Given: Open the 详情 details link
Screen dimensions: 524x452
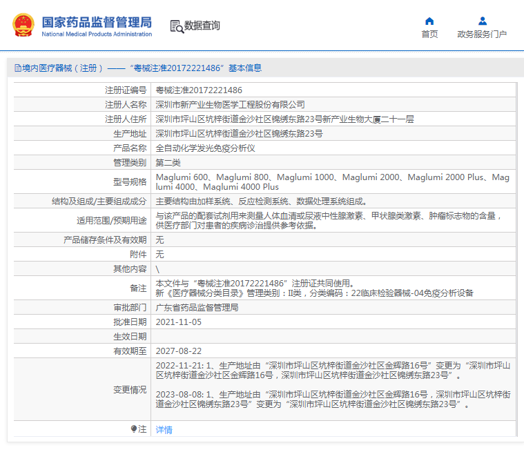Looking at the screenshot, I should [x=164, y=430].
